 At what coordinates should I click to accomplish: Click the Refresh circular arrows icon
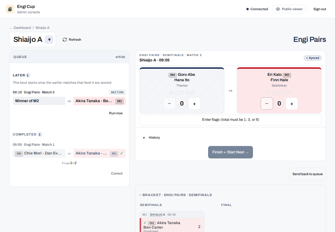65,40
